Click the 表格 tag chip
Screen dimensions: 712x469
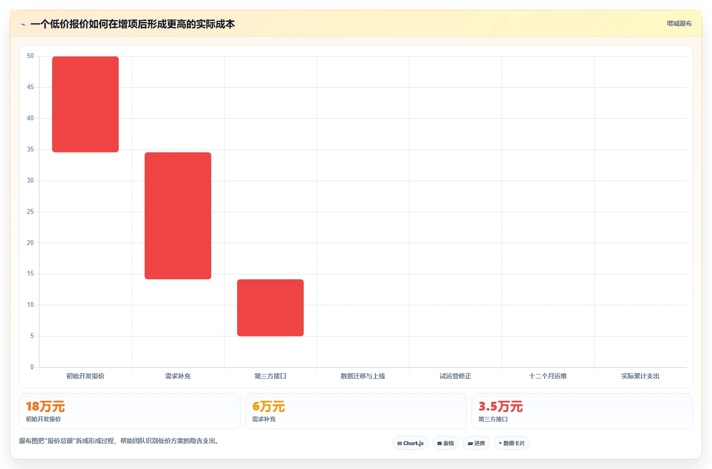coord(446,443)
